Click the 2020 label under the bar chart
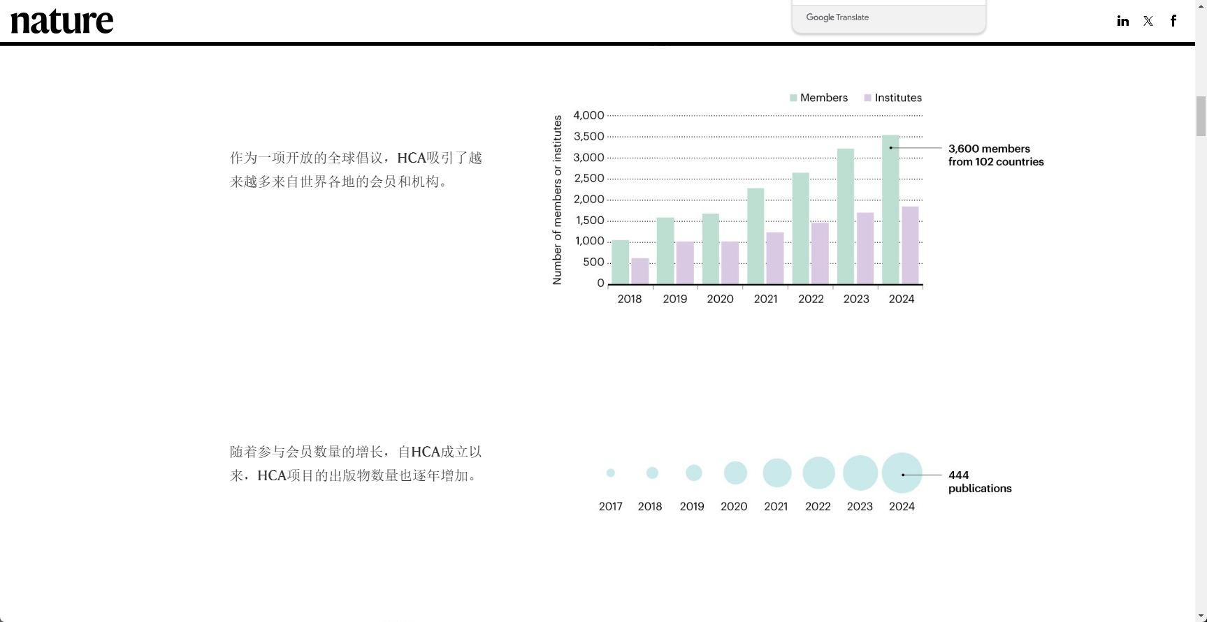This screenshot has width=1207, height=622. [720, 299]
